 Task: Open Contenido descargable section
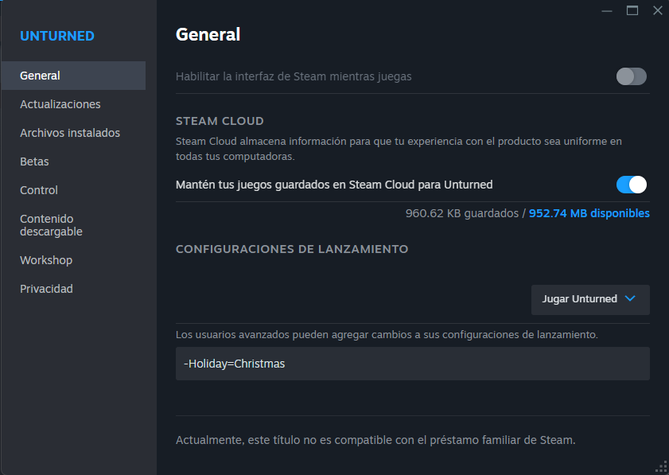click(51, 225)
